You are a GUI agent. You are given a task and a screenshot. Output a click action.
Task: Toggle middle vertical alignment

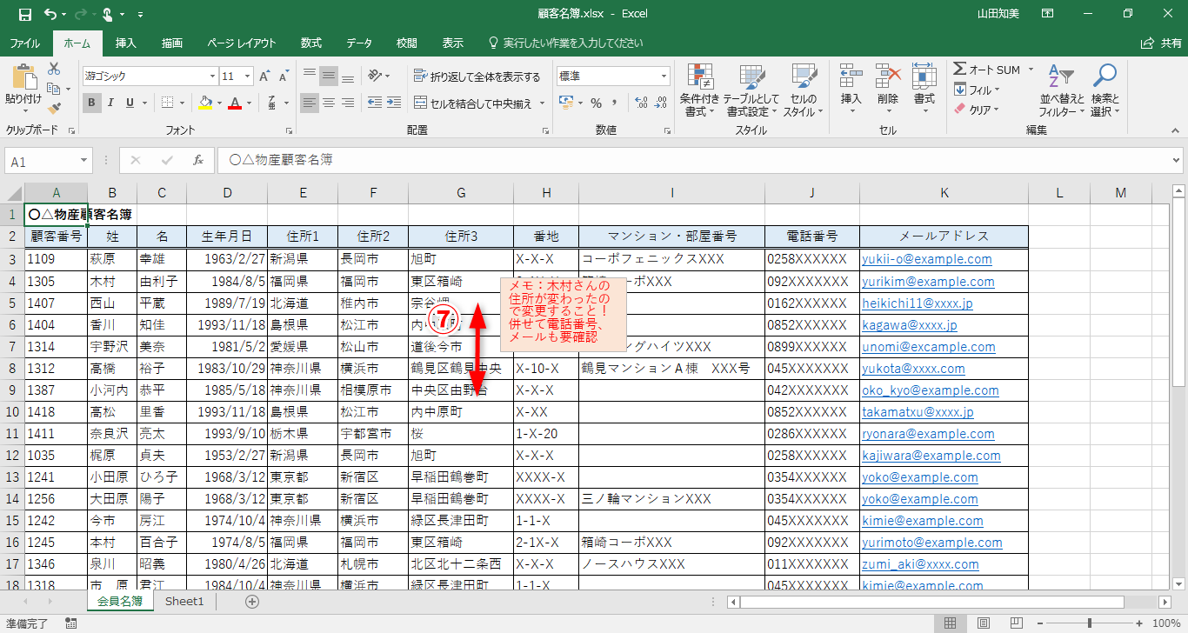click(x=329, y=77)
